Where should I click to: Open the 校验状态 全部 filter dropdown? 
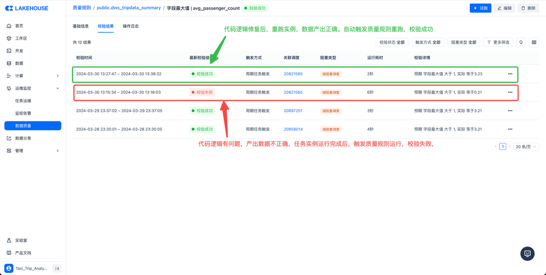[392, 43]
